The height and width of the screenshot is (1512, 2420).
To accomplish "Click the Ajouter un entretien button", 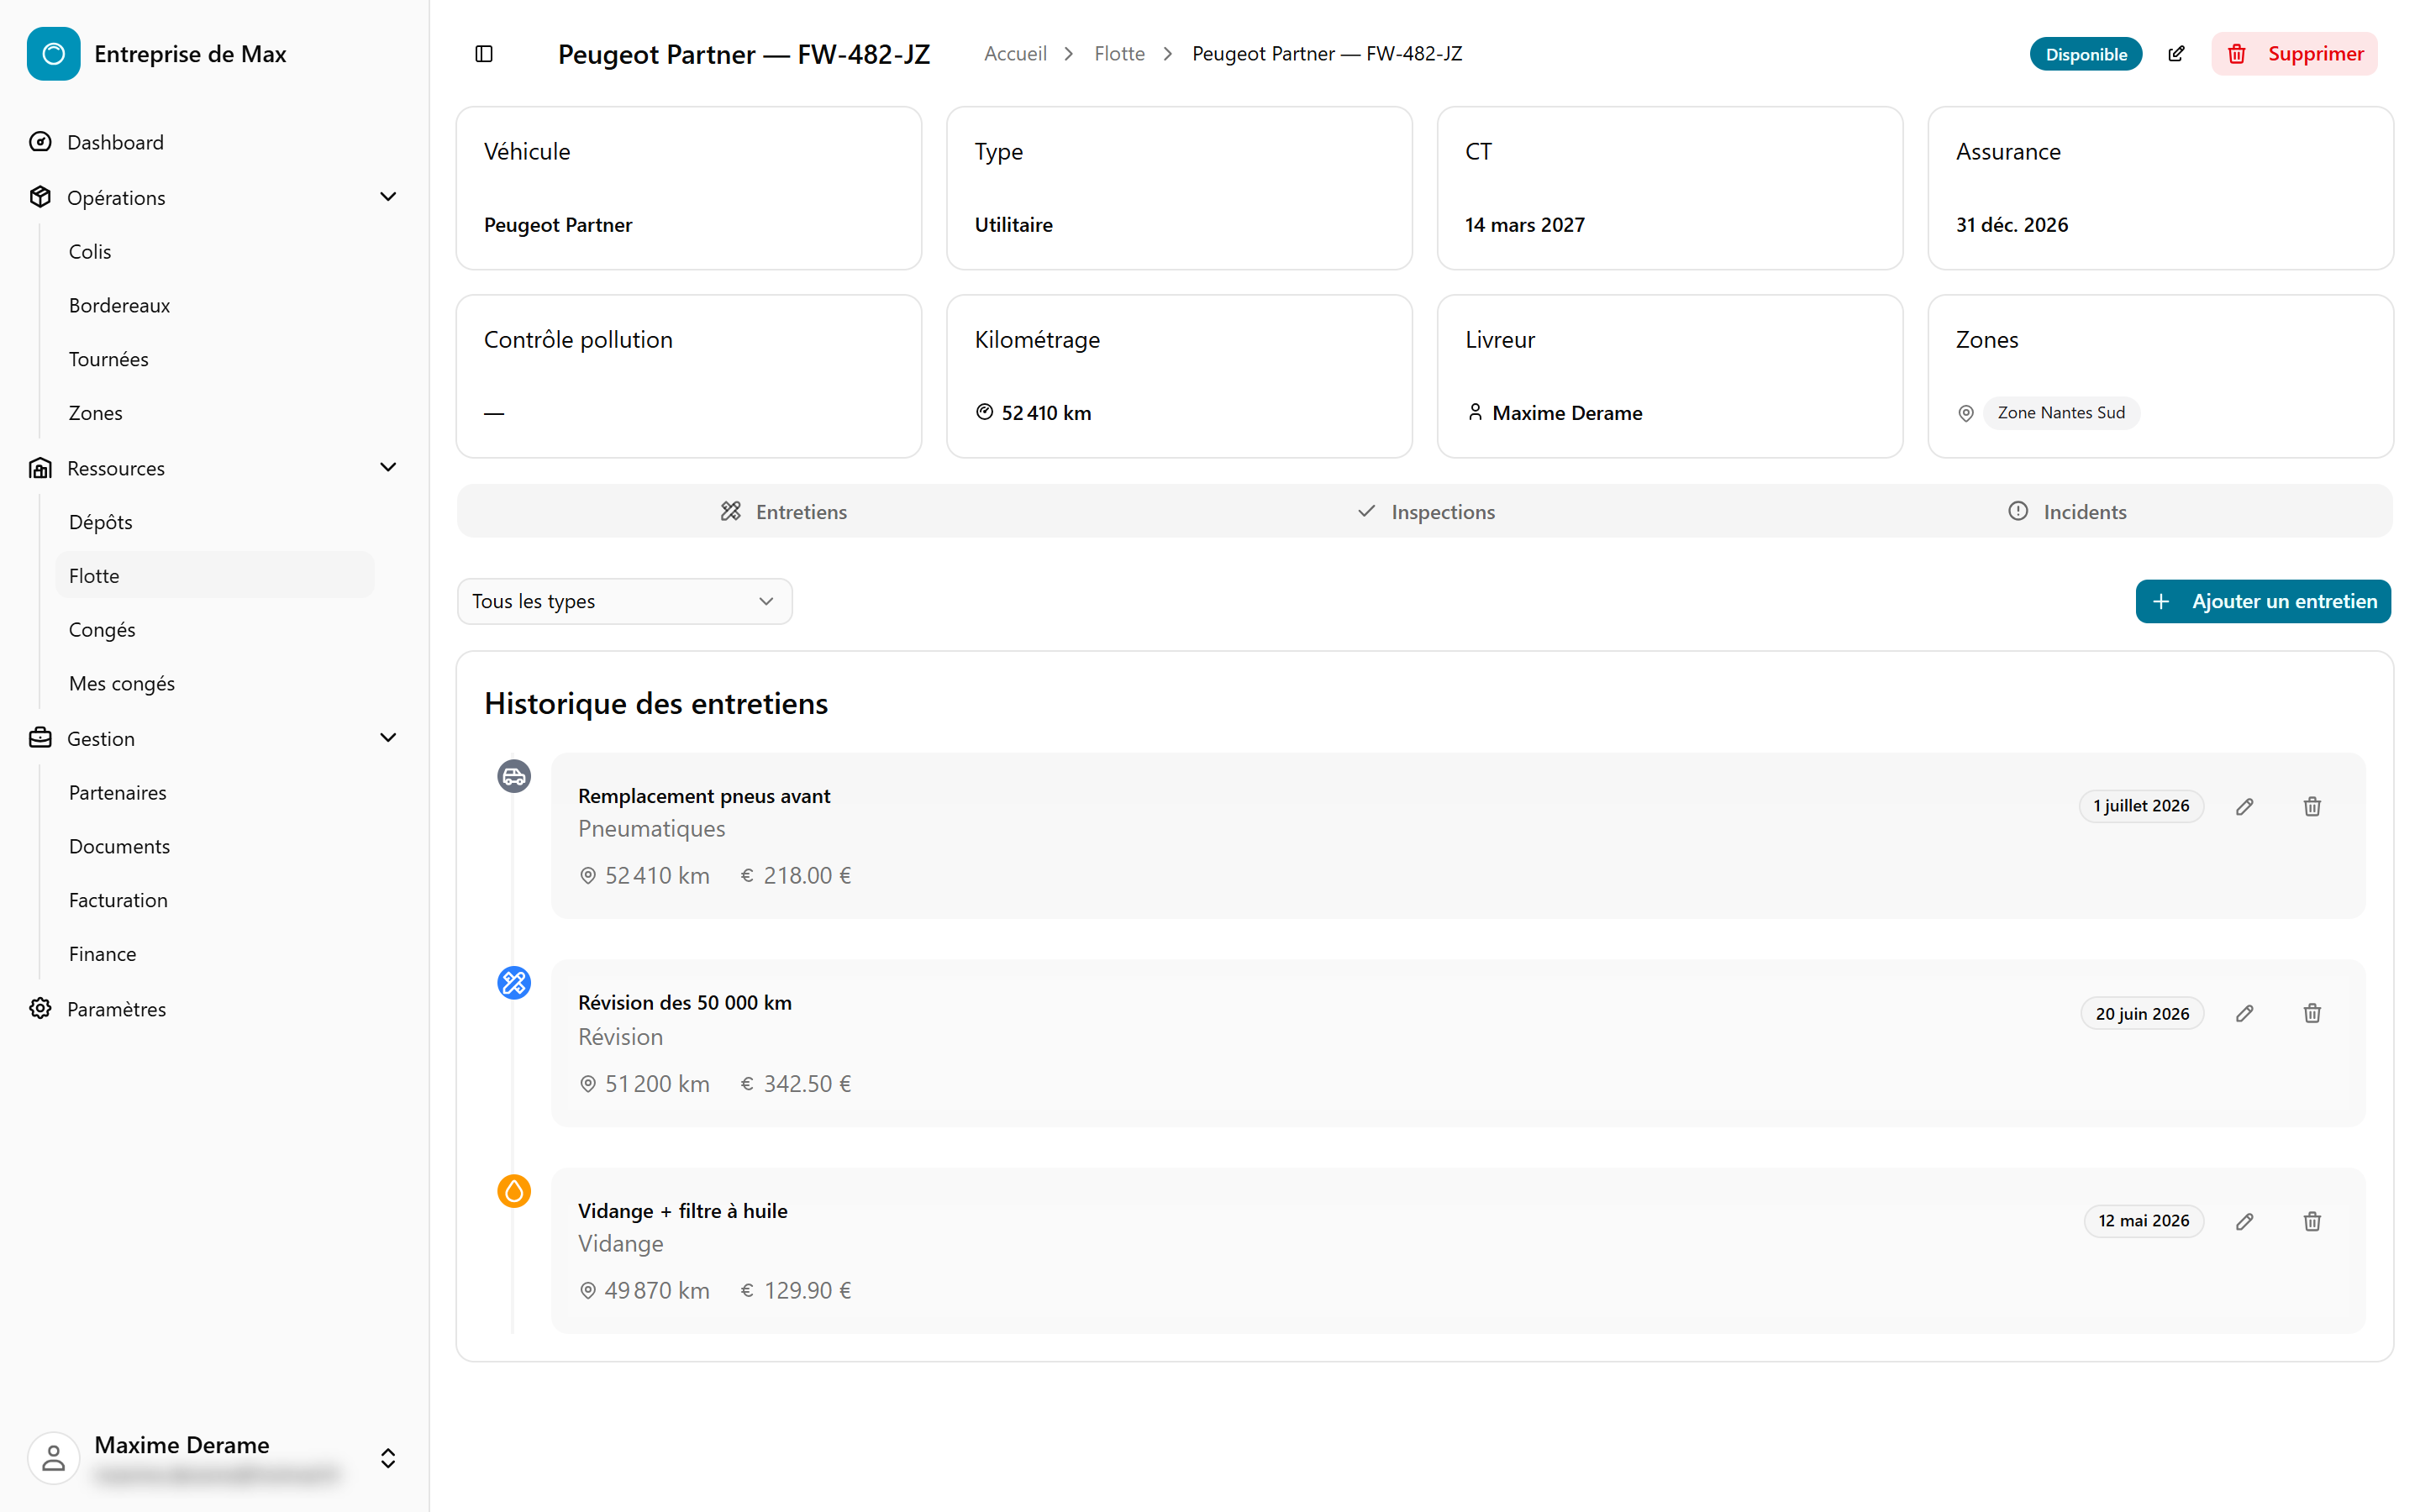I will click(2263, 601).
